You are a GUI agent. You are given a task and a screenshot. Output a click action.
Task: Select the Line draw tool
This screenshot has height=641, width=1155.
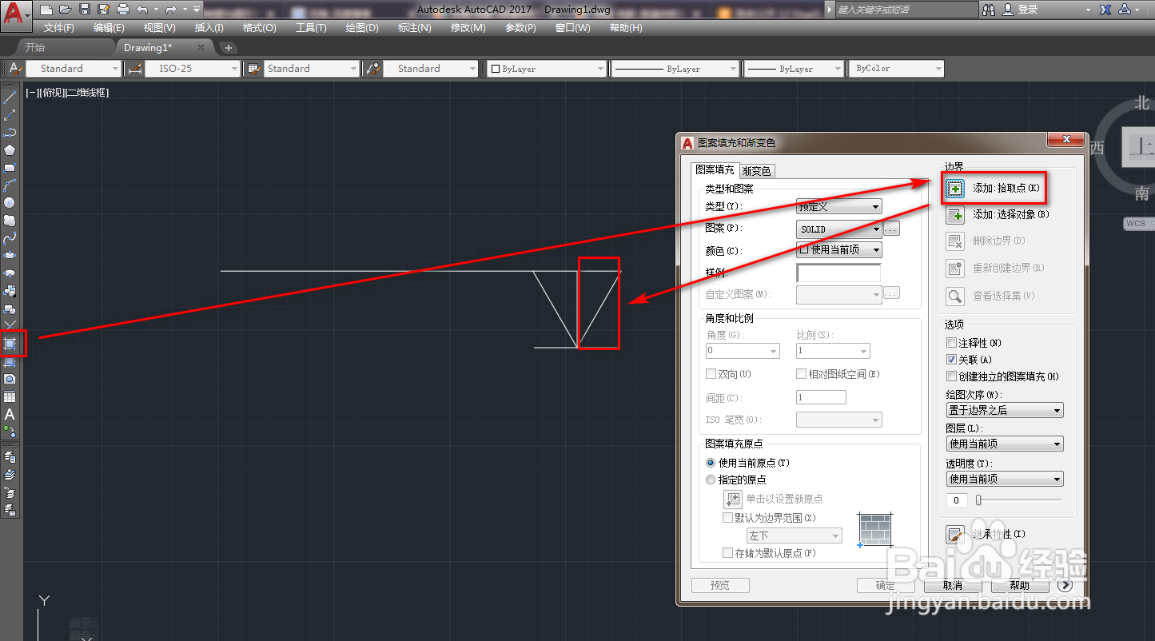(x=10, y=98)
